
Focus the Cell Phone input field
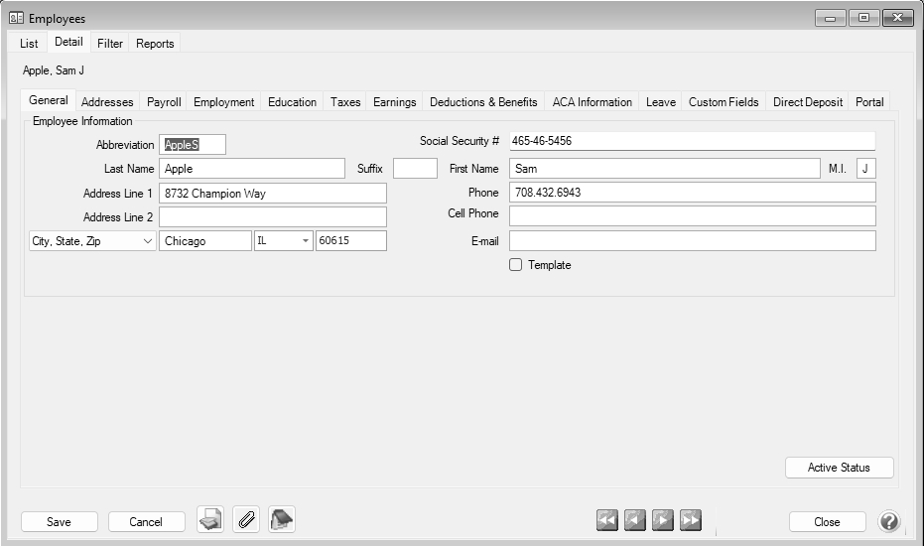pos(692,216)
